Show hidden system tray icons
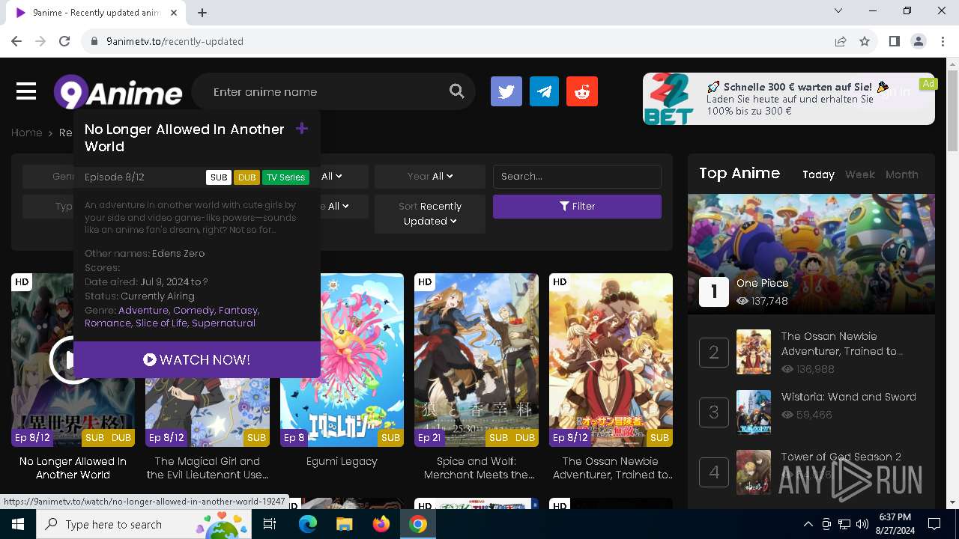 [808, 524]
